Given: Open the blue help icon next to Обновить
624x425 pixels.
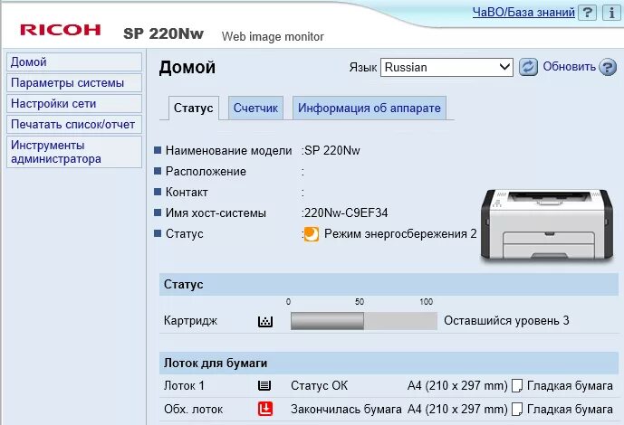Looking at the screenshot, I should click(608, 67).
